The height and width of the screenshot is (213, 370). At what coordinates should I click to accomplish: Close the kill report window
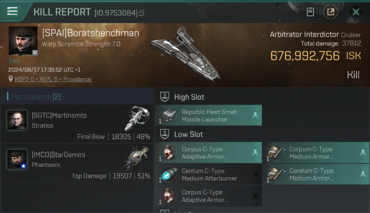[x=355, y=12]
